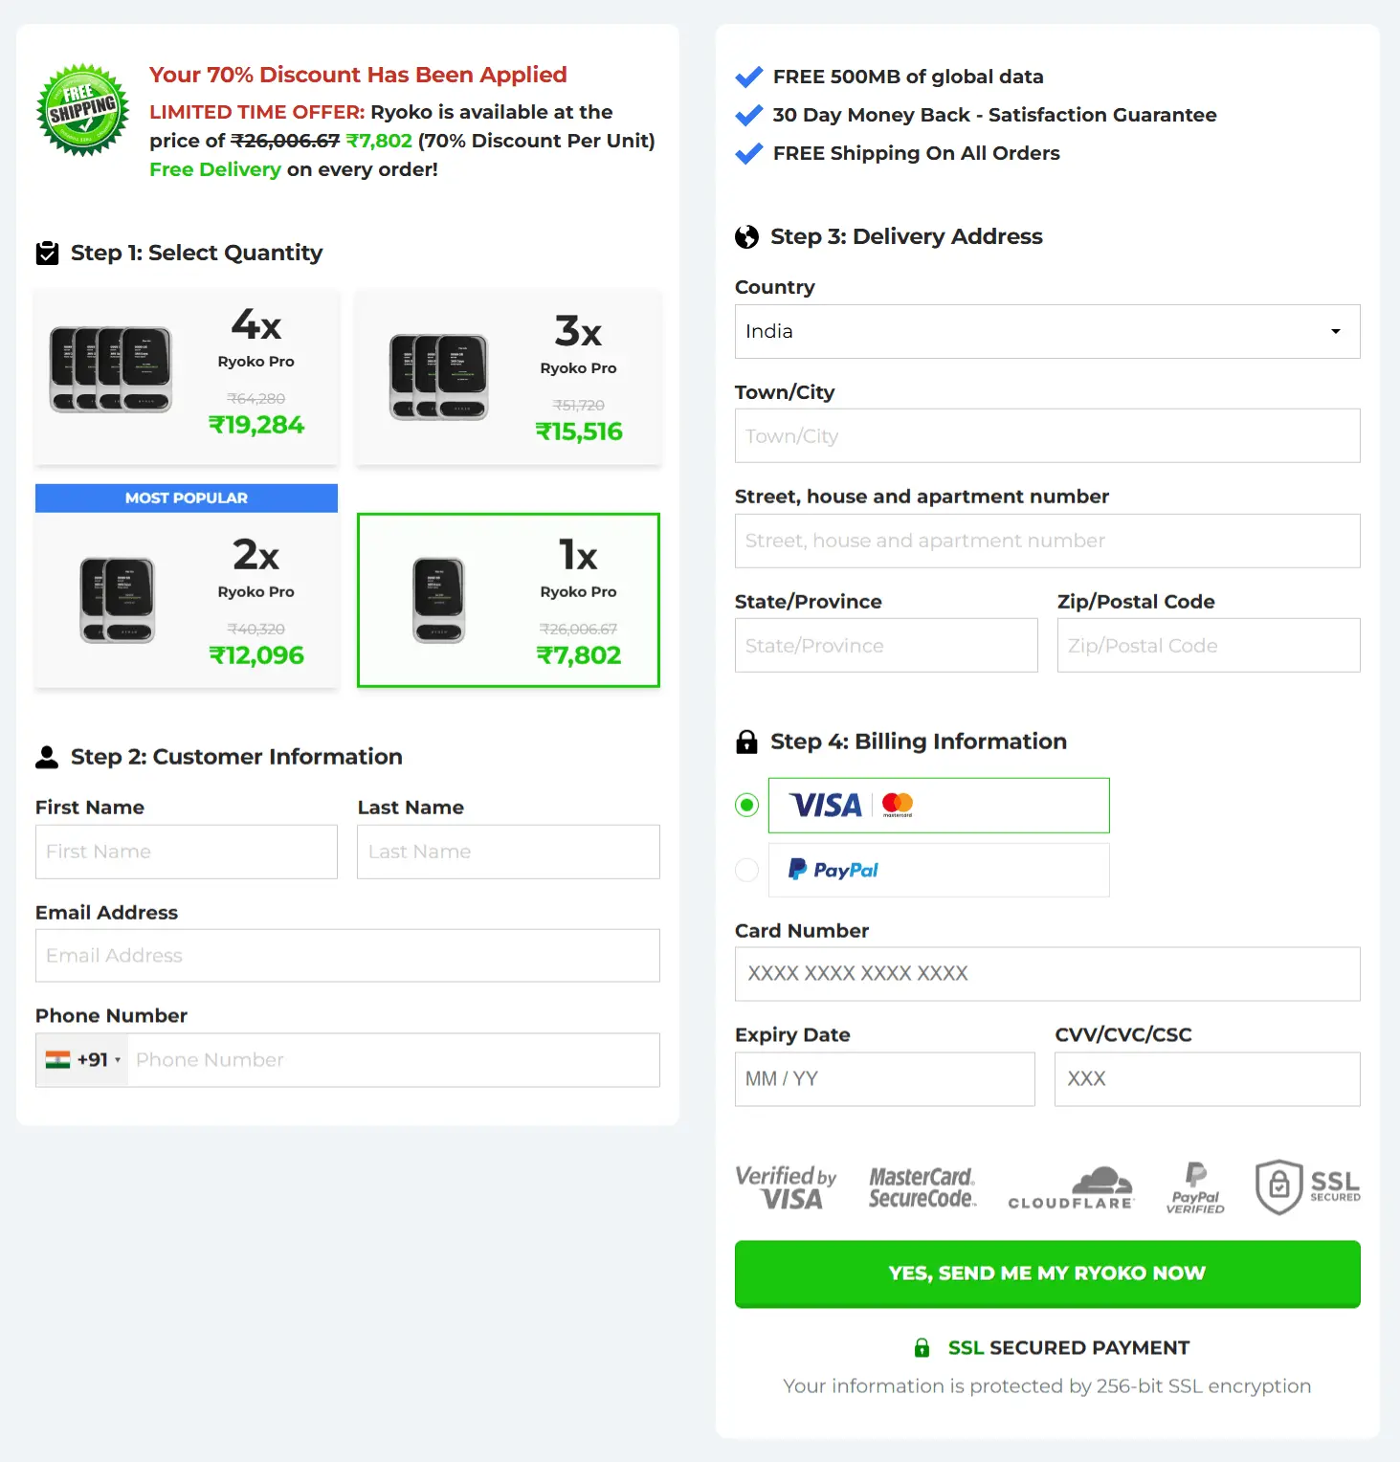Select the credit card radio button
Image resolution: width=1400 pixels, height=1462 pixels.
click(746, 806)
